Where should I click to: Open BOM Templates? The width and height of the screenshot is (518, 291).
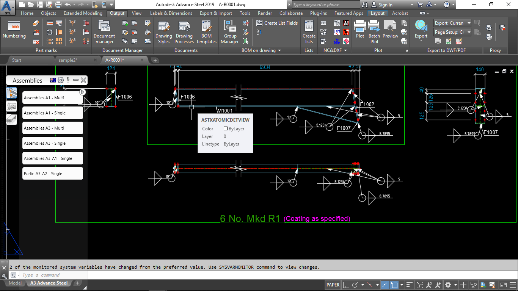point(206,32)
